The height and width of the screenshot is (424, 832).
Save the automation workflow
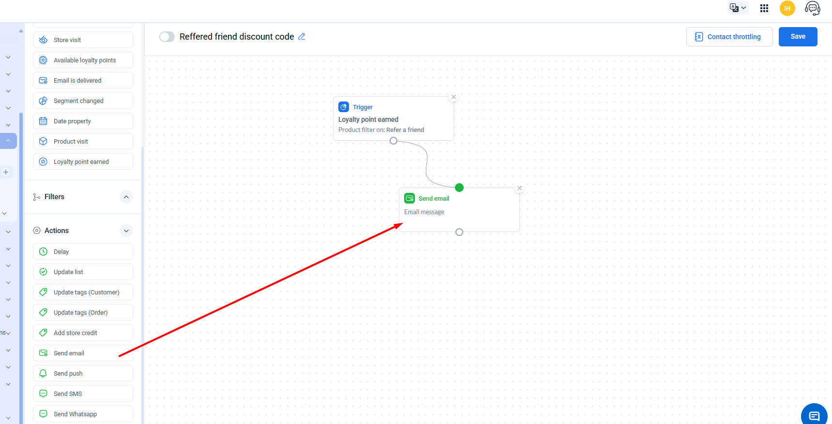(798, 37)
